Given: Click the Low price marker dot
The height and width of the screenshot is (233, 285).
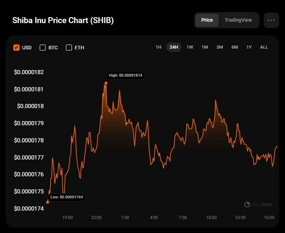Looking at the screenshot, I should pos(48,202).
